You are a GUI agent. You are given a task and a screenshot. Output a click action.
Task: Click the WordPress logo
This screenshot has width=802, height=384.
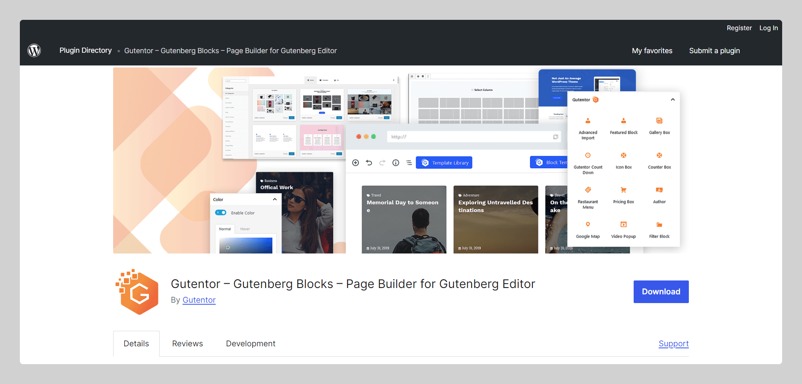click(34, 50)
